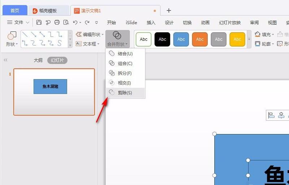Open the 插入 ribbon tab
Image resolution: width=289 pixels, height=185 pixels.
[x=151, y=22]
